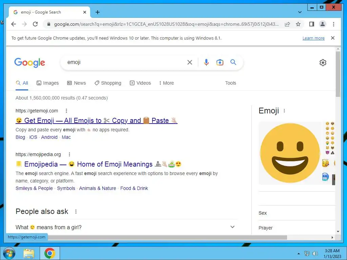Screen dimensions: 347x260
Task: Bookmark this page with the star
Action: click(298, 24)
